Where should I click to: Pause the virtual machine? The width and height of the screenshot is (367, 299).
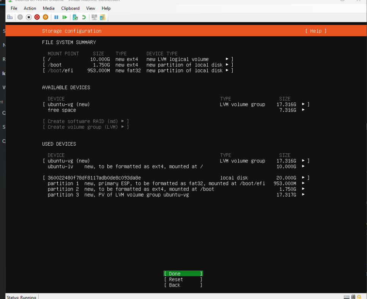(x=56, y=17)
